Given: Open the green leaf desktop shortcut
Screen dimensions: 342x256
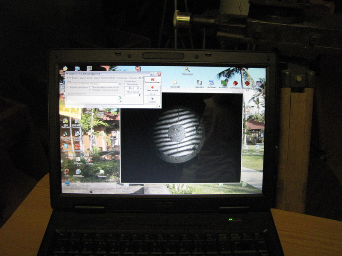Looking at the screenshot, I should [x=224, y=84].
